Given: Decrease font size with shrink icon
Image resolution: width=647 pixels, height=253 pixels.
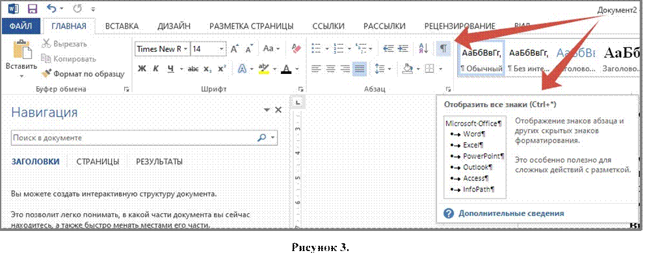Looking at the screenshot, I should [x=249, y=49].
